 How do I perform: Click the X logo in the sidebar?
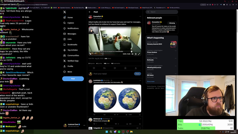coord(64,12)
